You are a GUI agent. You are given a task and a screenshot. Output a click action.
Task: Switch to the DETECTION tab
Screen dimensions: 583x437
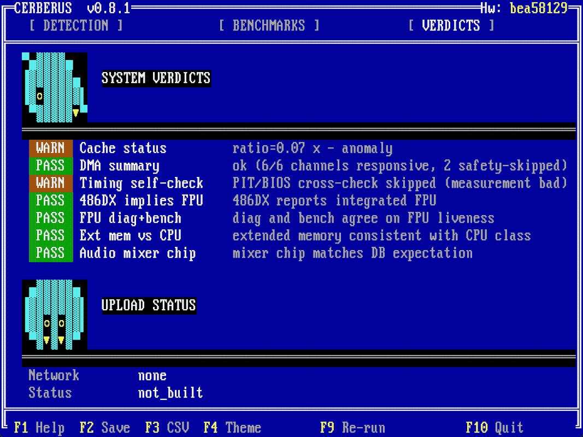(76, 26)
